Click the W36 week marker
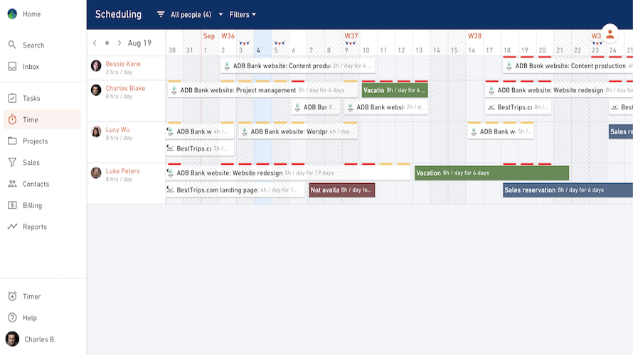This screenshot has width=633, height=355. pyautogui.click(x=228, y=36)
